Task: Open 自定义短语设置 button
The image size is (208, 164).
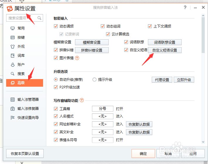Action: 165,50
